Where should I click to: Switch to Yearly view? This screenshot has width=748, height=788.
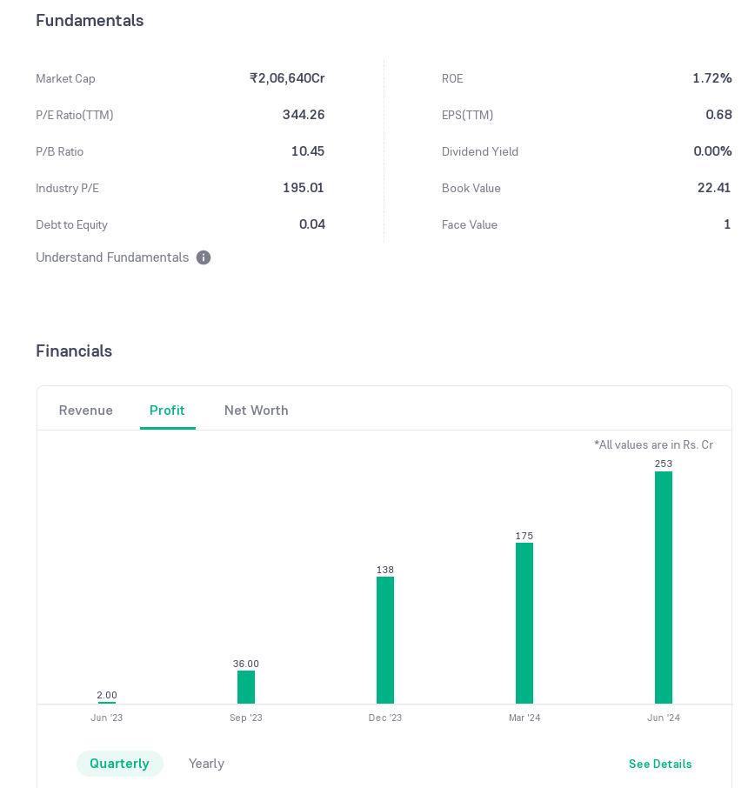(x=206, y=764)
